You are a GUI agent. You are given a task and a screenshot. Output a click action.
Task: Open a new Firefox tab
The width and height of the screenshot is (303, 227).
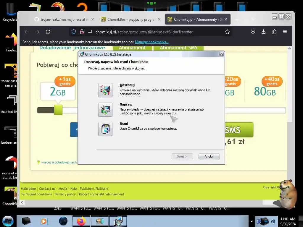(x=236, y=19)
